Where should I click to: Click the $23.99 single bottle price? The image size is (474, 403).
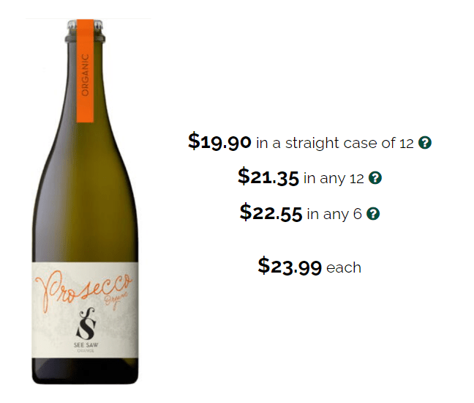[x=290, y=267]
